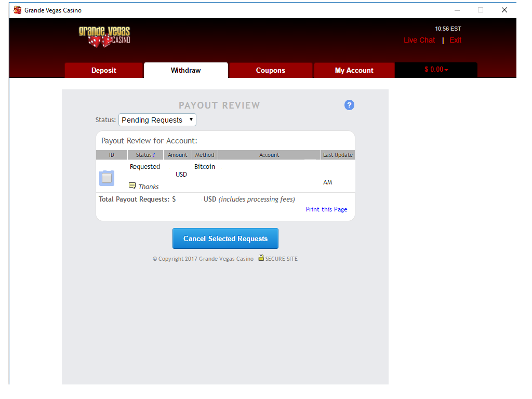Click the comment note icon beside Thanks
This screenshot has height=399, width=532.
coord(132,185)
